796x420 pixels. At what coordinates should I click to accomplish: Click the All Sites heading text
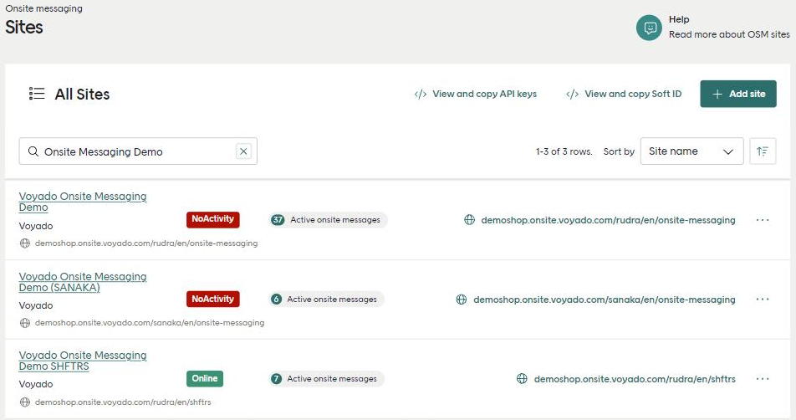point(82,94)
